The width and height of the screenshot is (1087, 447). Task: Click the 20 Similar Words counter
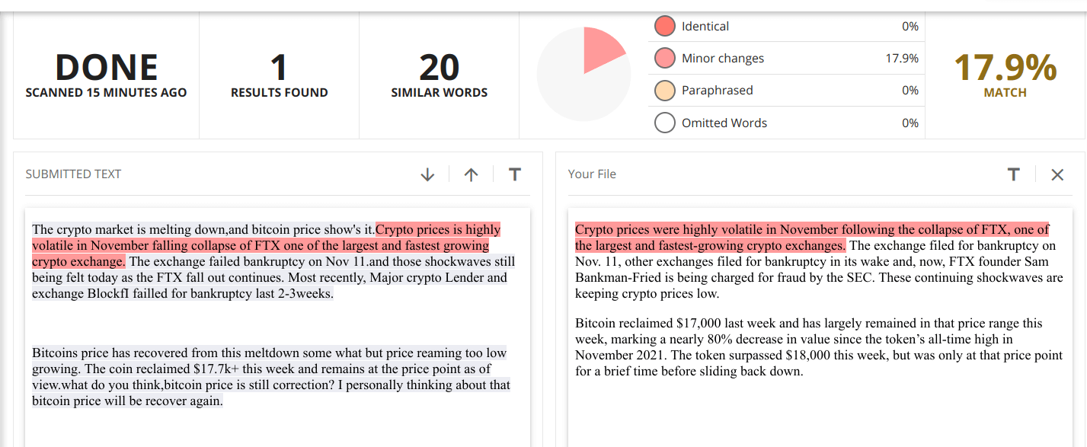(440, 75)
